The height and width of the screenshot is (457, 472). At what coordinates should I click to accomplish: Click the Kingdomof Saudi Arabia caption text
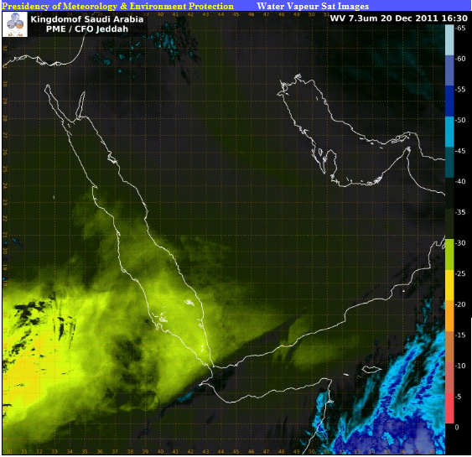click(x=87, y=19)
